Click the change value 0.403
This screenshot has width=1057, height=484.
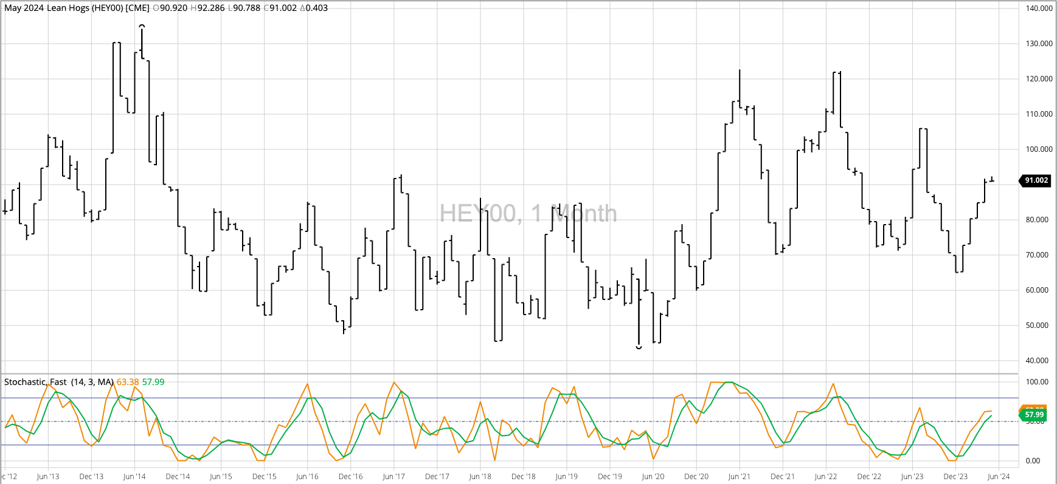[316, 8]
